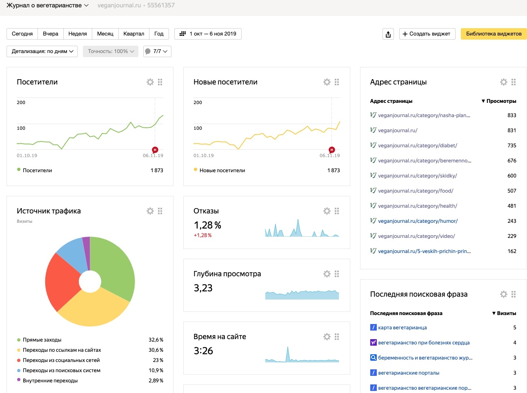Open gear settings for Адрес страницы widget

coord(504,82)
